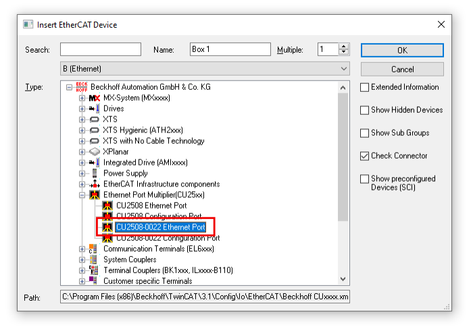
Task: Click the System Couplers icon
Action: tap(94, 259)
